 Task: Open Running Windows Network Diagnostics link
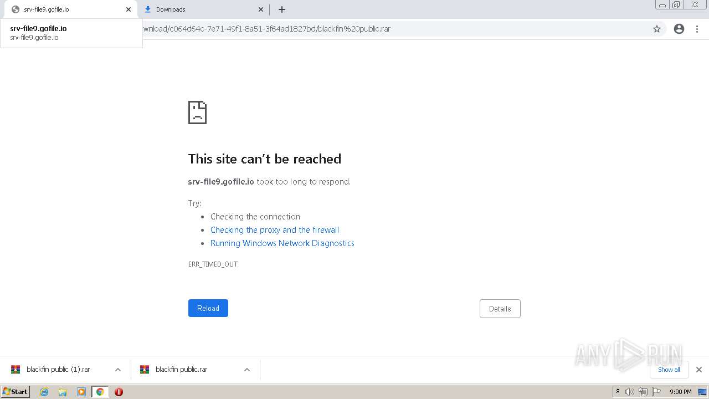click(x=282, y=243)
